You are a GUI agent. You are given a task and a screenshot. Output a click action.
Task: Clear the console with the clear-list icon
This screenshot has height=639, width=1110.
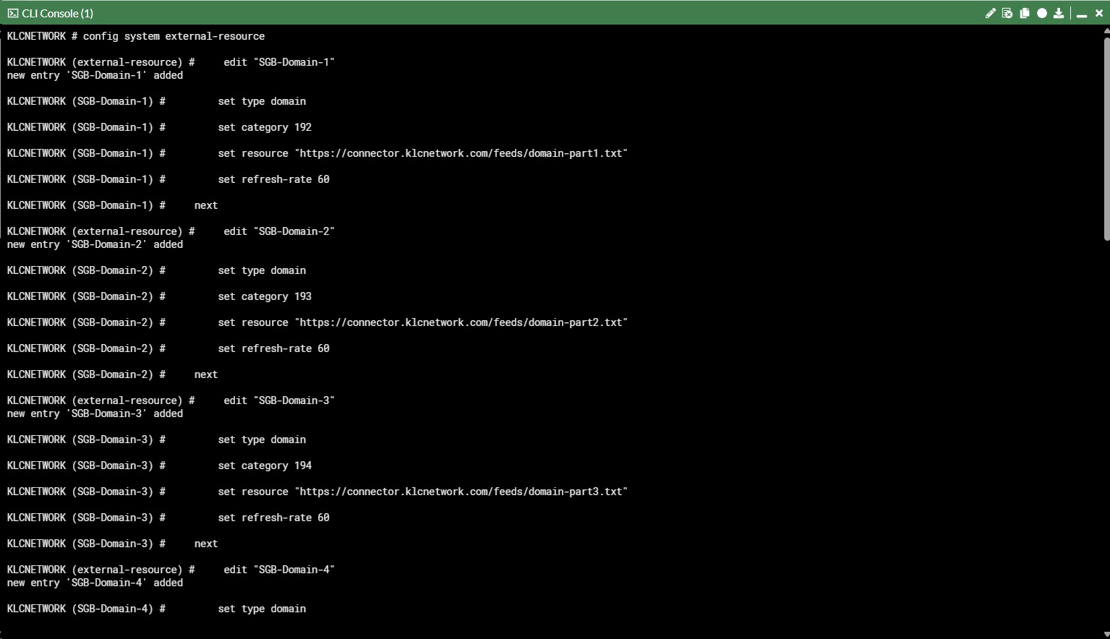(1007, 13)
